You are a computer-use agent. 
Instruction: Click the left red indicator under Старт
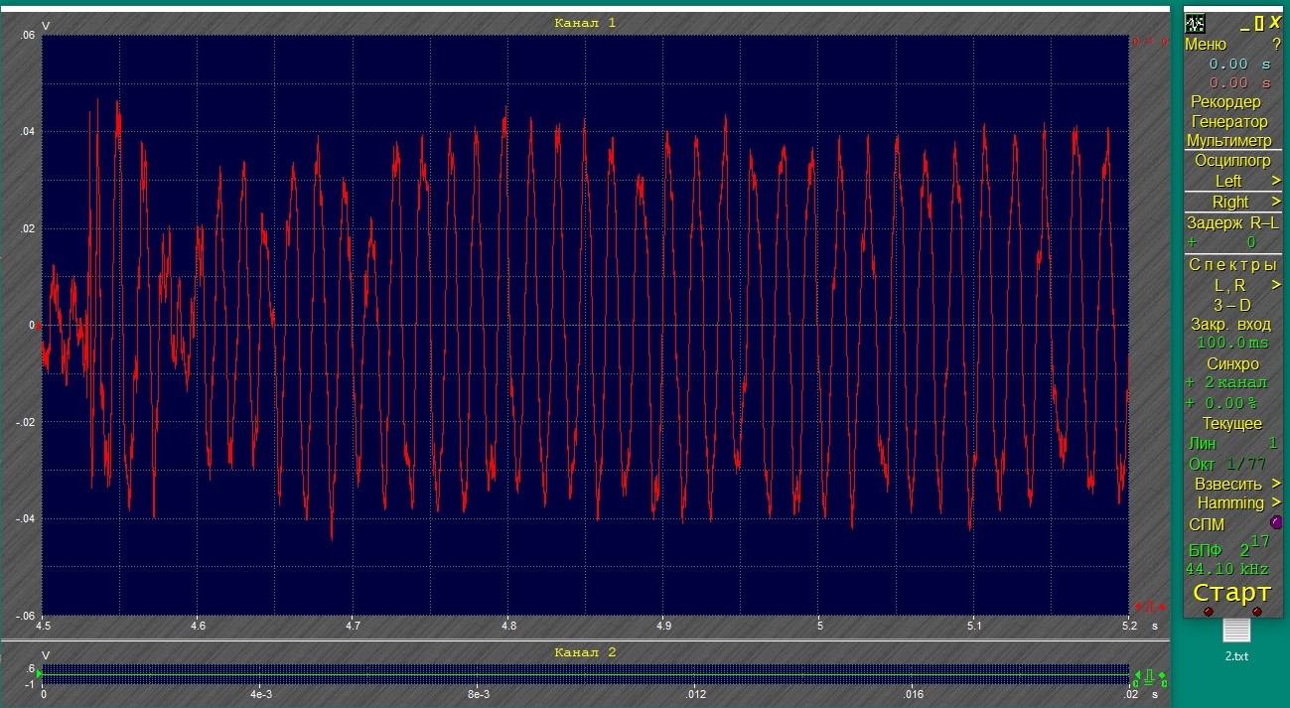1209,612
